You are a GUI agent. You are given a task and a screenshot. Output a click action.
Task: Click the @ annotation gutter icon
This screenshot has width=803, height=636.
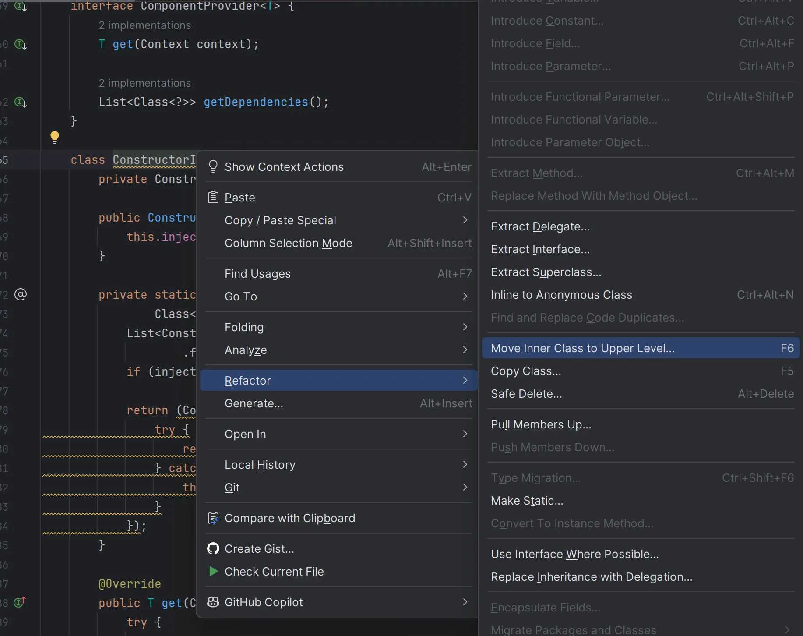coord(21,294)
